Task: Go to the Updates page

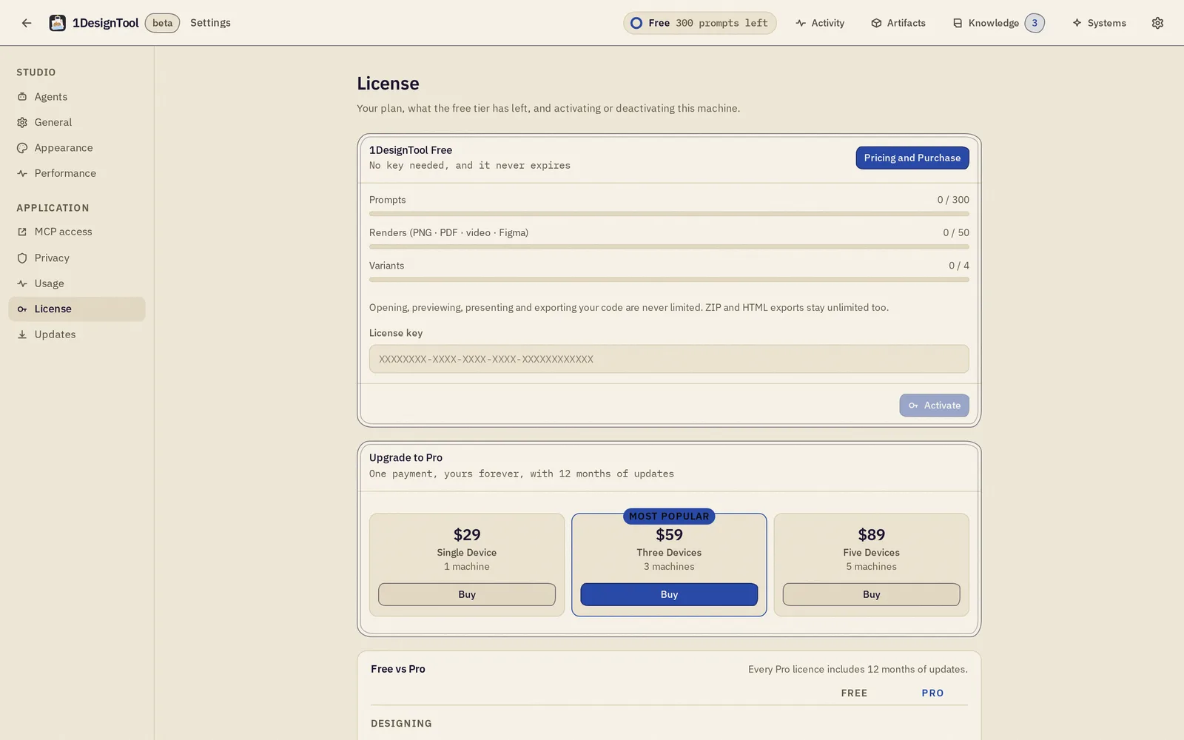Action: pos(77,334)
